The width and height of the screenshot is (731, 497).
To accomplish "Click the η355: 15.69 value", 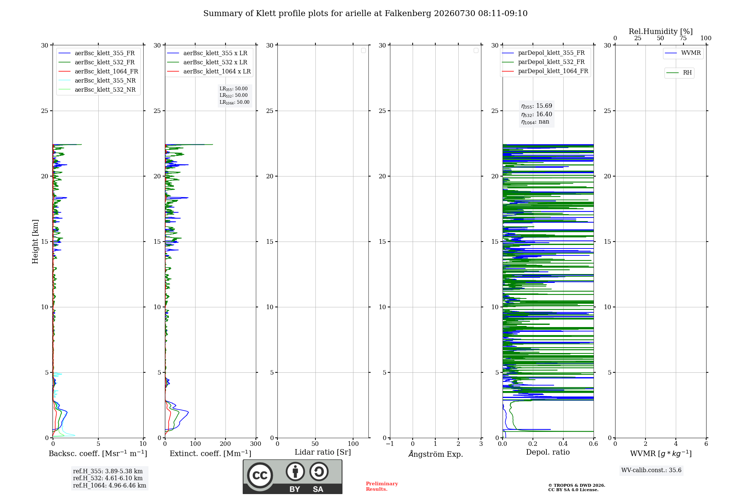I will [537, 106].
